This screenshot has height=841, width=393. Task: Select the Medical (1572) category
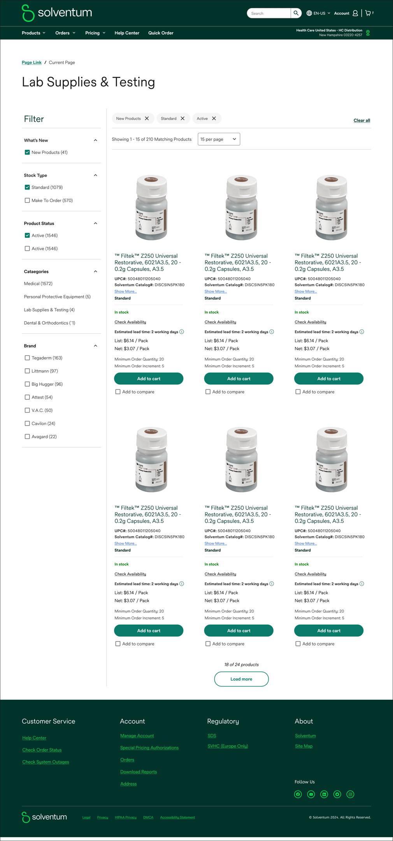(x=38, y=283)
